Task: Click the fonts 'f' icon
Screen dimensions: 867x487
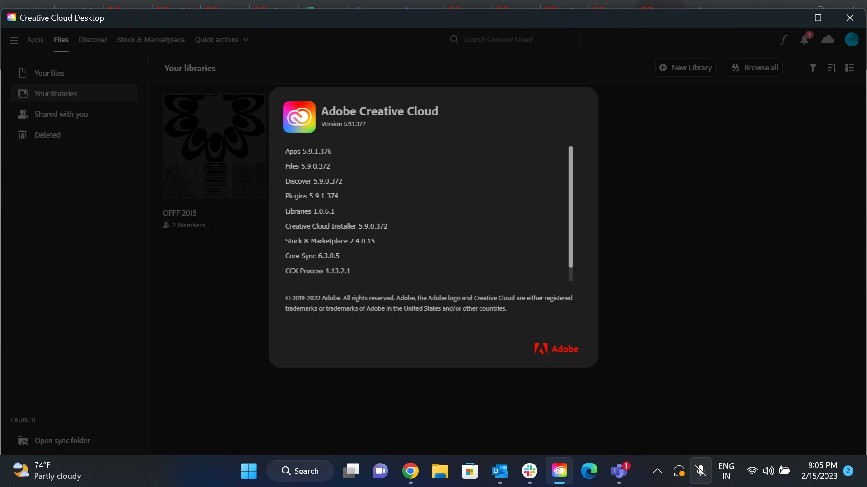Action: [x=783, y=40]
